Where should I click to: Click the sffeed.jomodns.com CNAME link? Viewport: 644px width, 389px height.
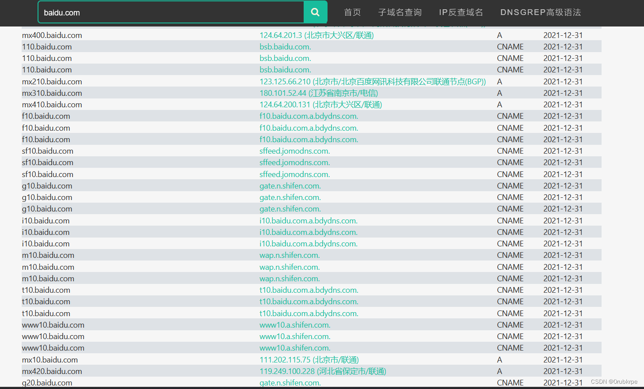(294, 151)
